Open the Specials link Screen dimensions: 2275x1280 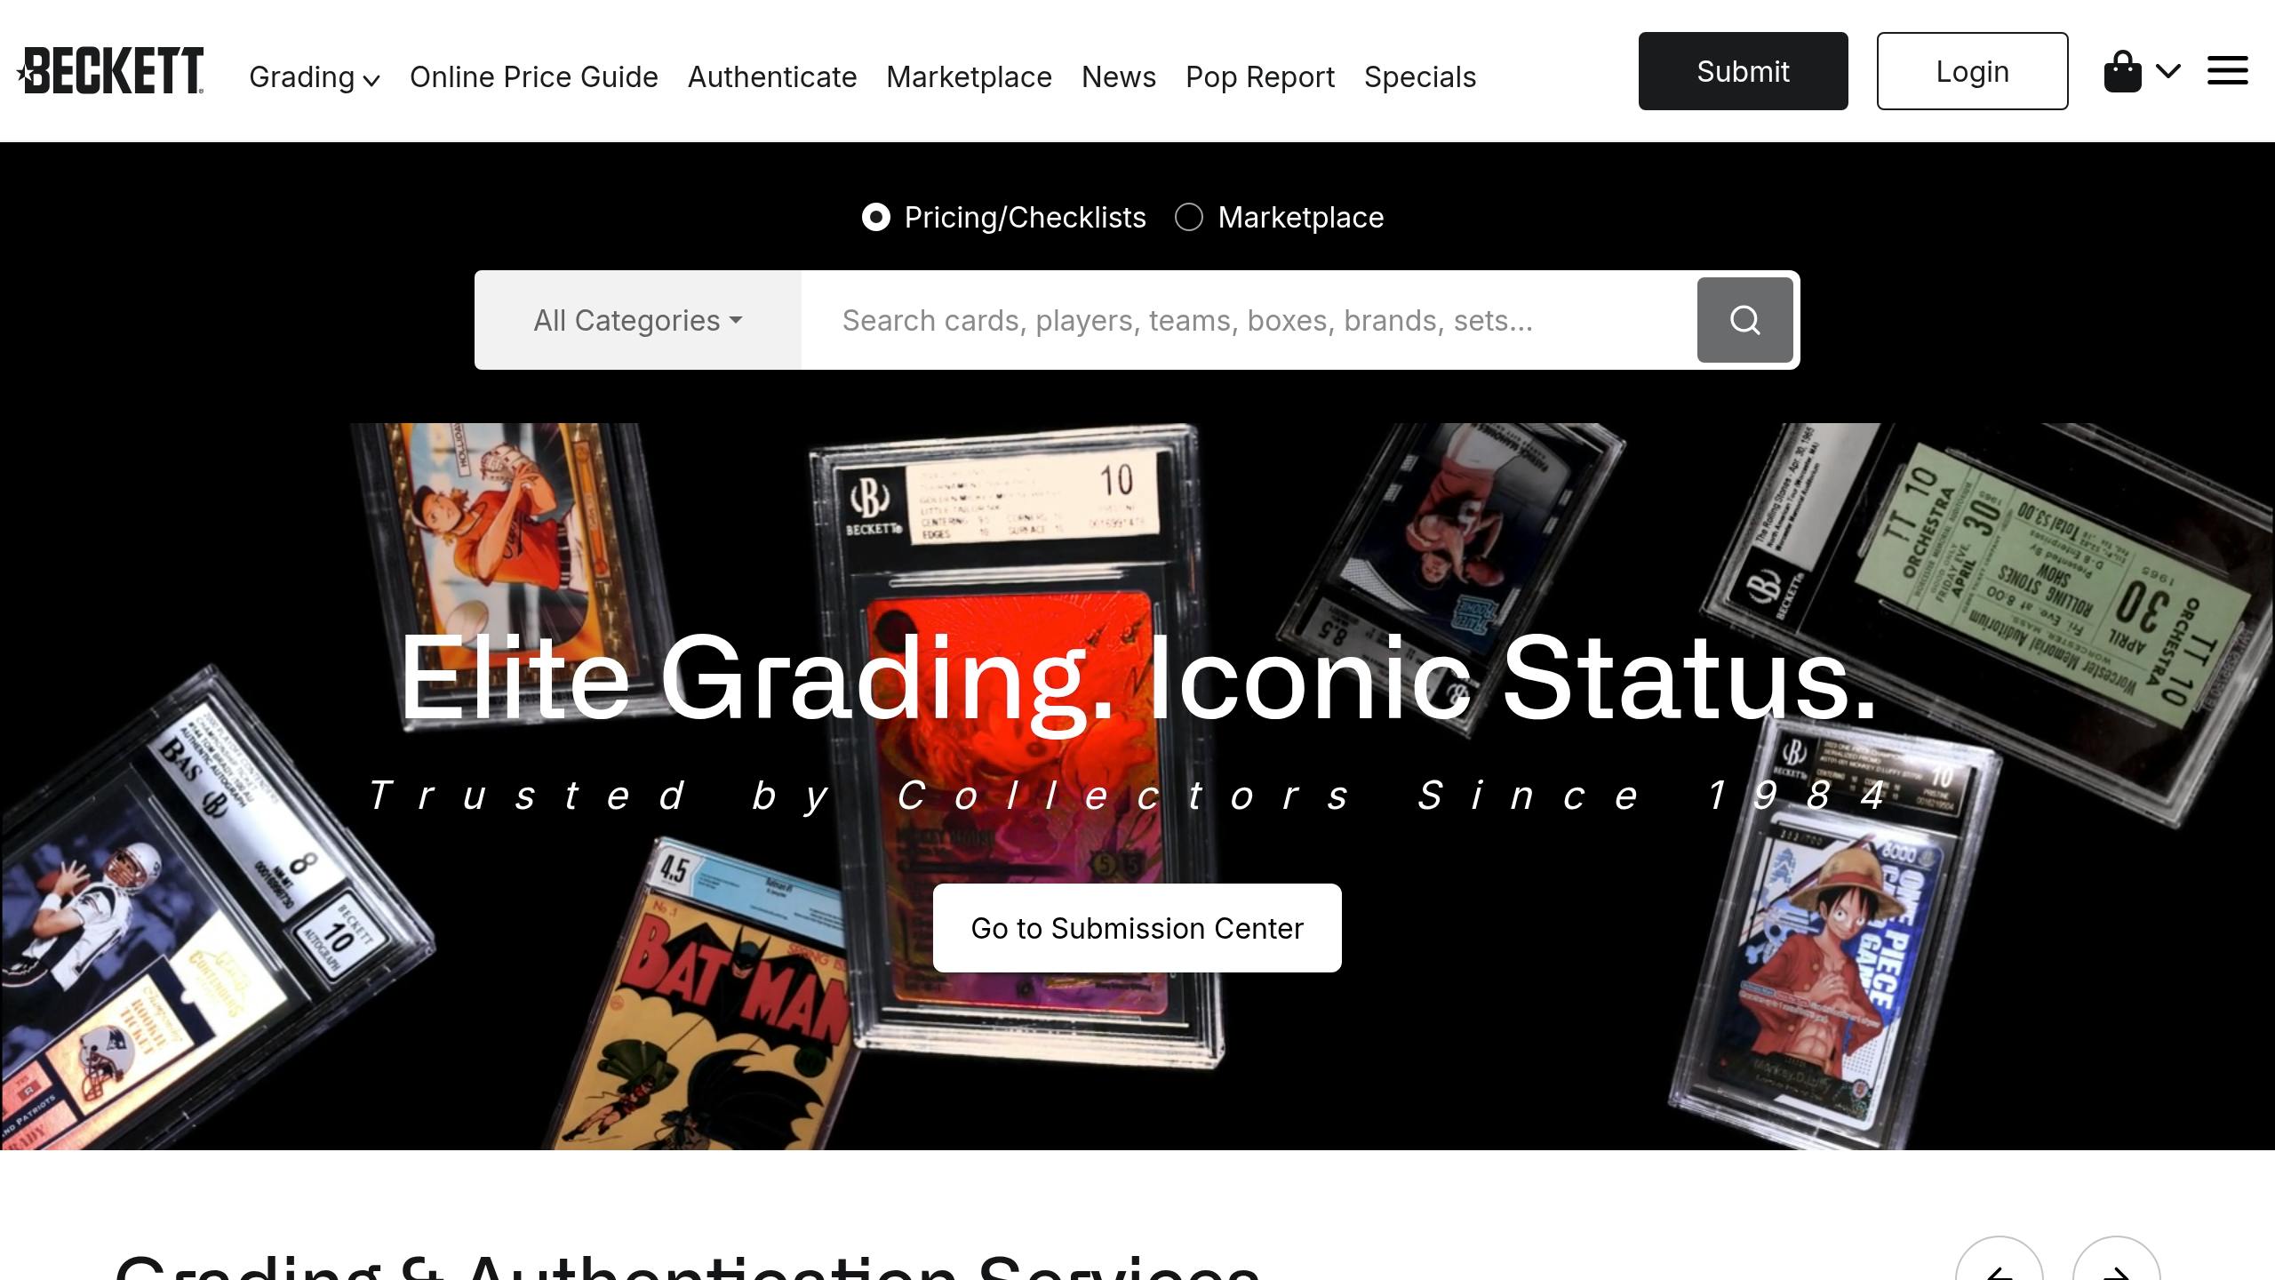[x=1420, y=77]
